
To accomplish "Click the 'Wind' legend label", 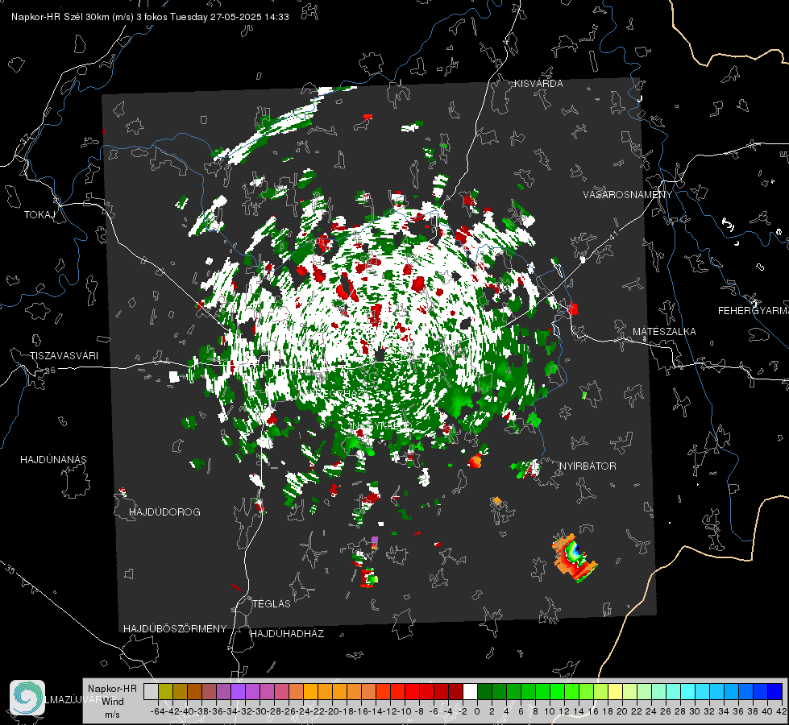I will pos(113,702).
